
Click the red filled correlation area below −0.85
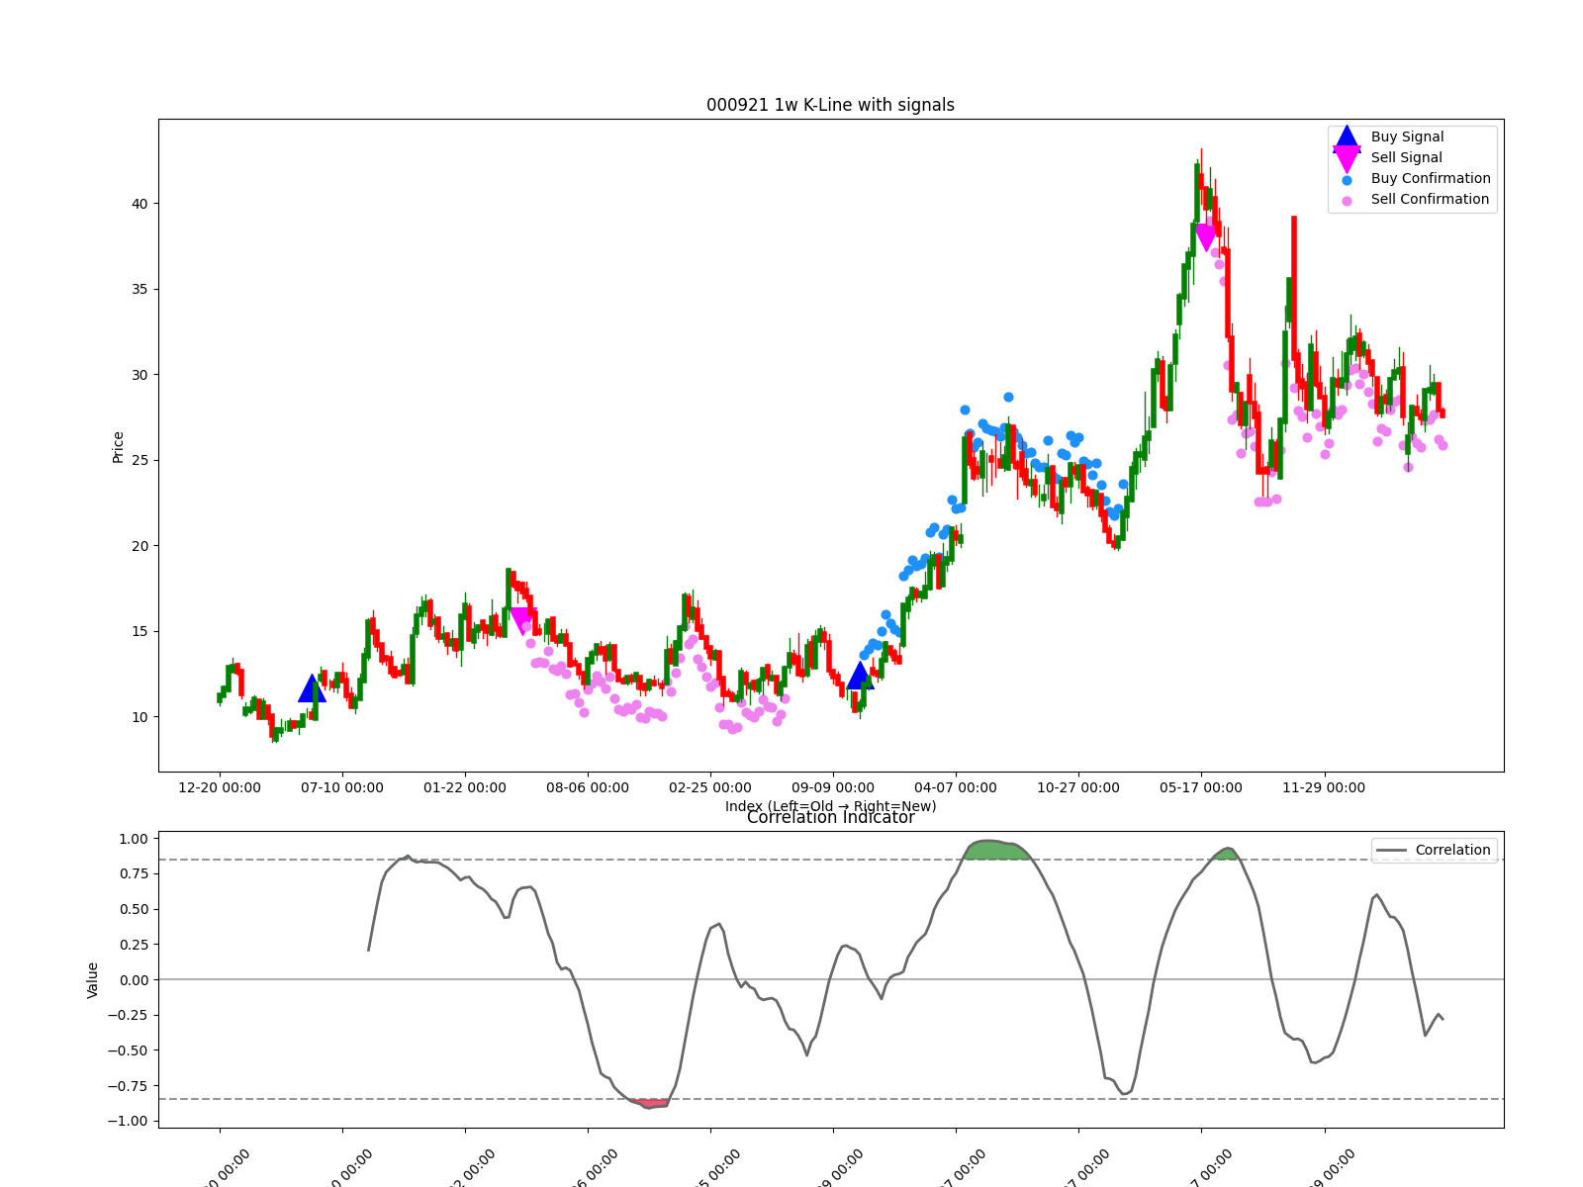[x=652, y=1103]
